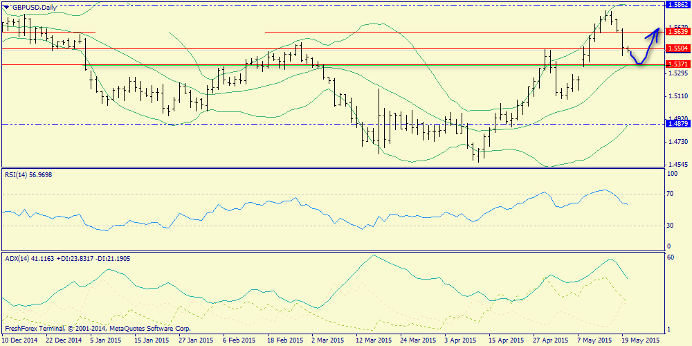Click the 12 Mar 2015 date label
692x346 pixels.
click(374, 340)
